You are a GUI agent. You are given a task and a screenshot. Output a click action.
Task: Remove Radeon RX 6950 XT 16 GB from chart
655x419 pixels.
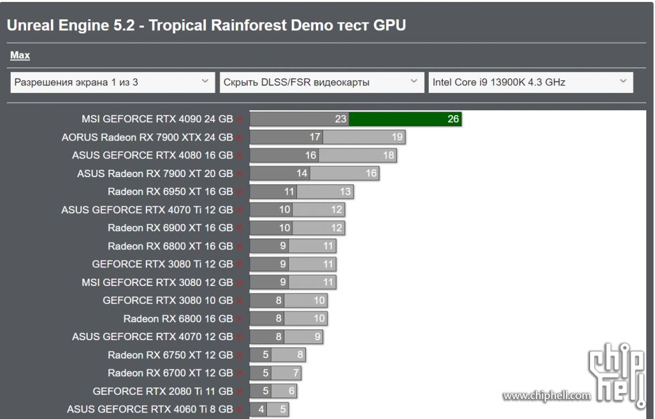240,192
